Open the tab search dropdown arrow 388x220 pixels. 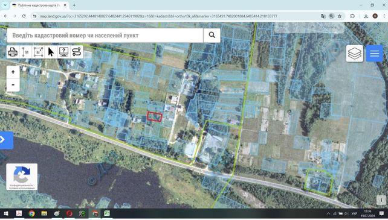coord(5,5)
